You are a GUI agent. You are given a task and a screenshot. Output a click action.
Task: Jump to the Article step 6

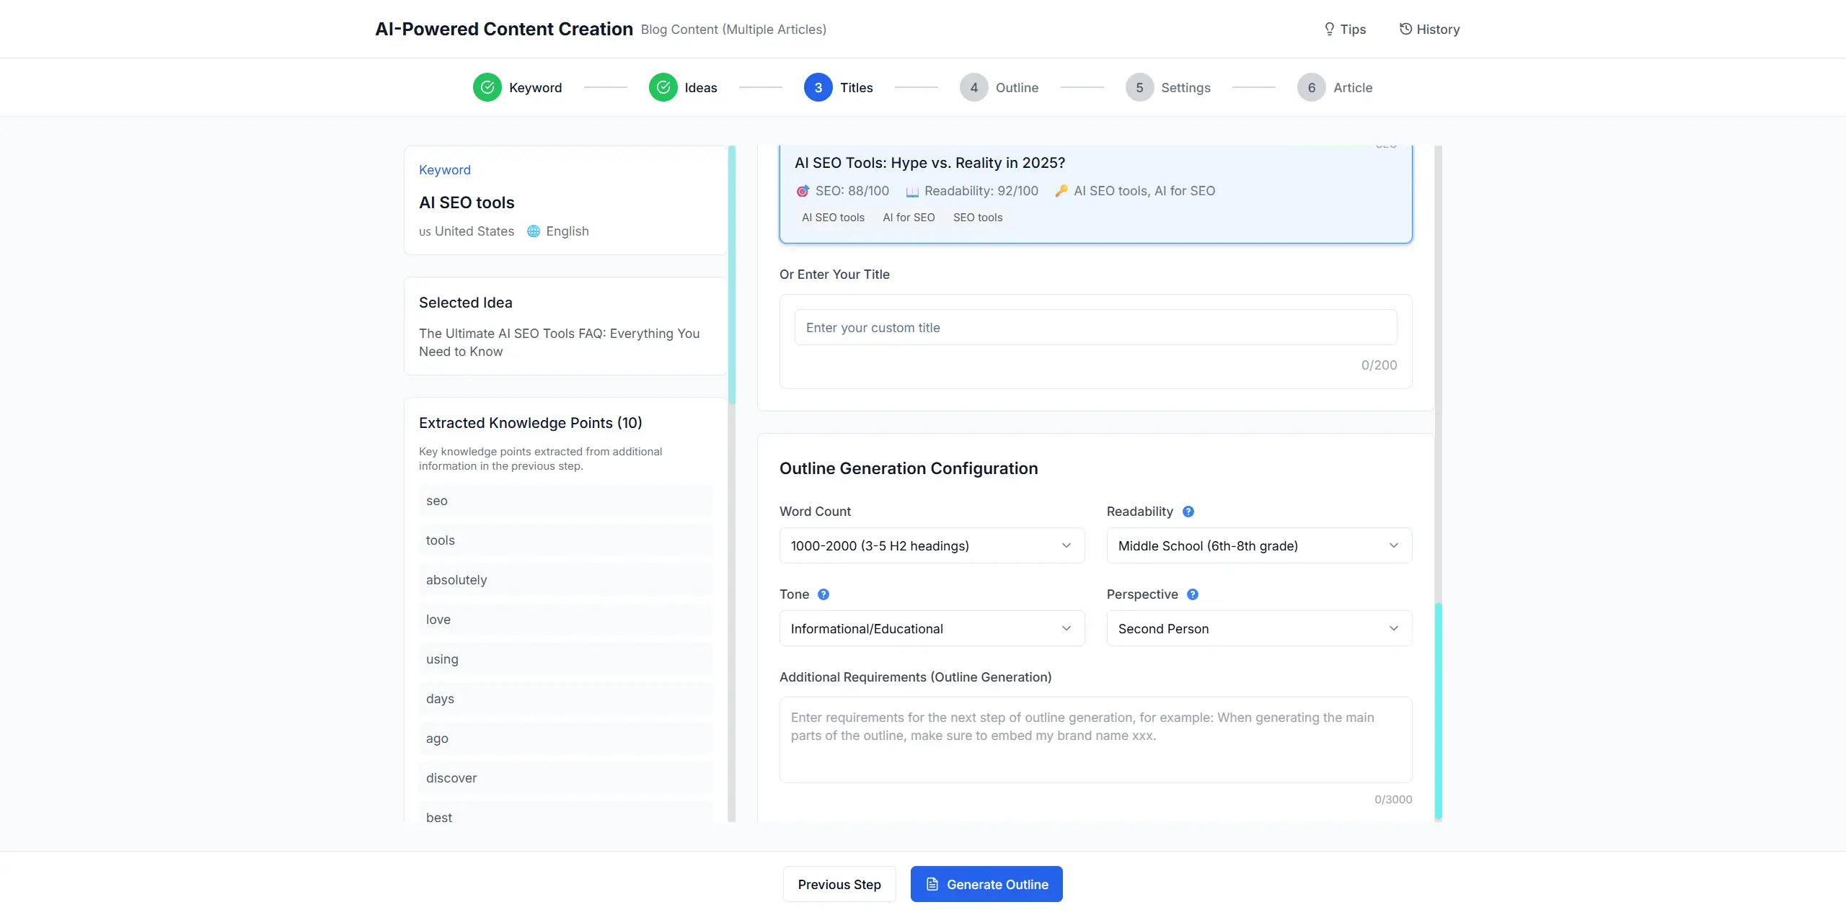tap(1311, 87)
